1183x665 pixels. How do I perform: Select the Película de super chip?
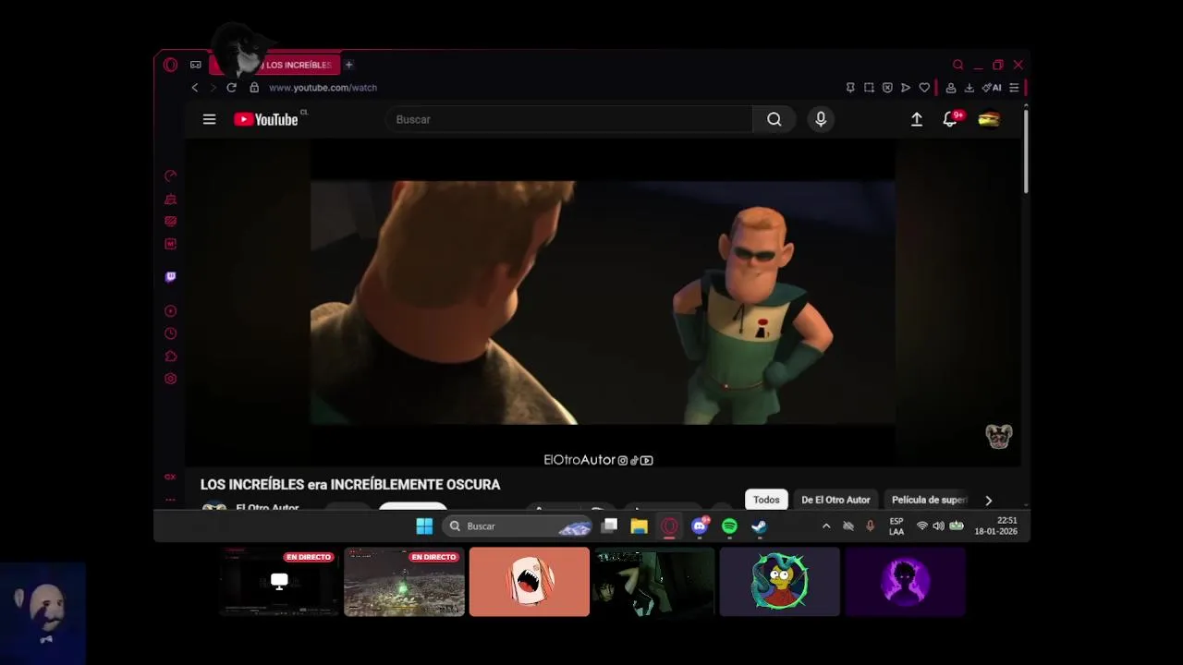pyautogui.click(x=928, y=500)
